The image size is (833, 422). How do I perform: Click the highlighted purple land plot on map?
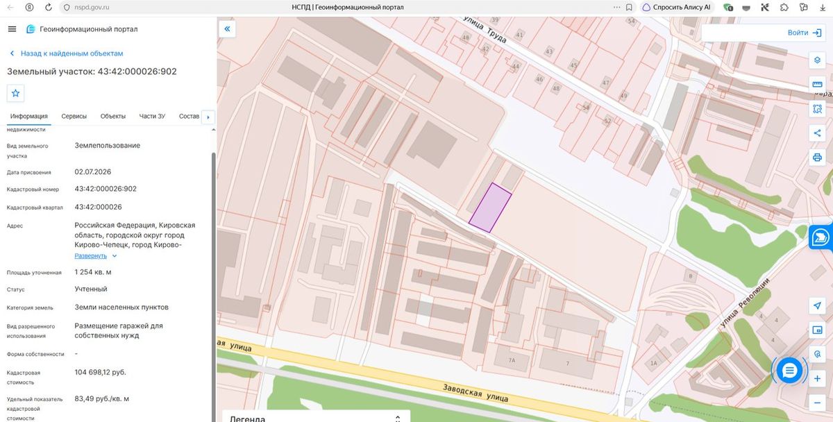coord(490,208)
